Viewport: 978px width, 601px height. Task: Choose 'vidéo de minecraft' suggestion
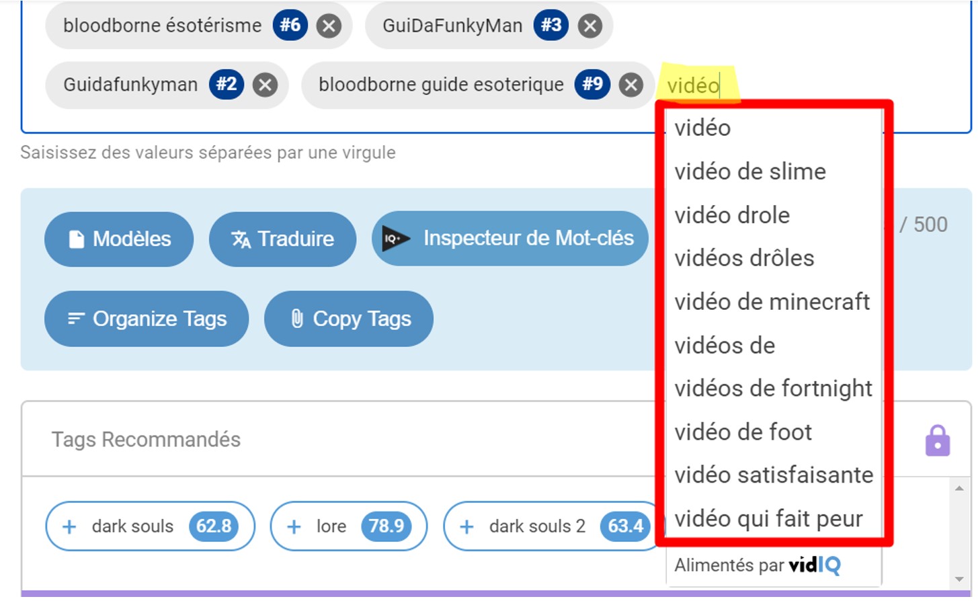pos(773,302)
